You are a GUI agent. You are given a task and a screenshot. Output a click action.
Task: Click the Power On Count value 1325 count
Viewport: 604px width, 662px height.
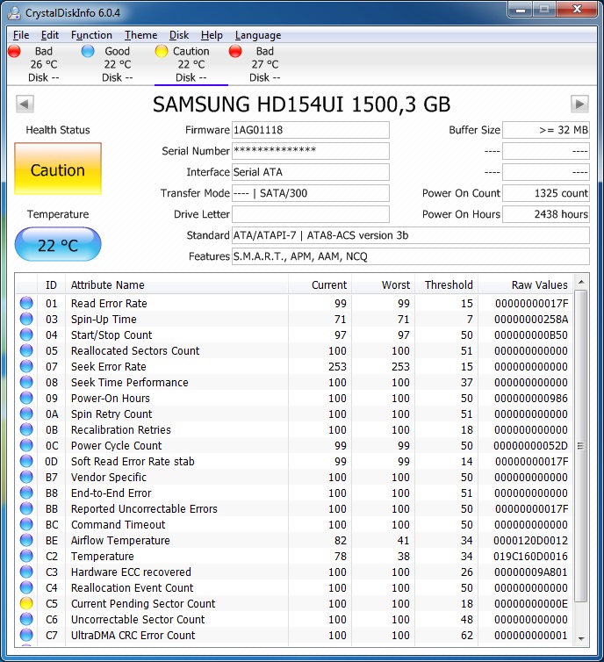click(x=546, y=193)
